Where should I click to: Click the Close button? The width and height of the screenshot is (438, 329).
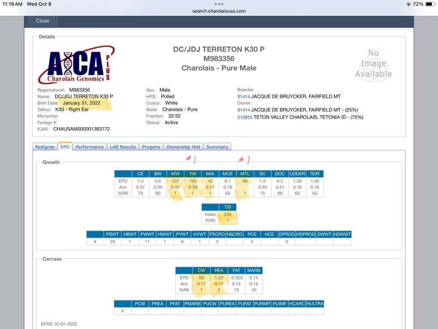43,21
